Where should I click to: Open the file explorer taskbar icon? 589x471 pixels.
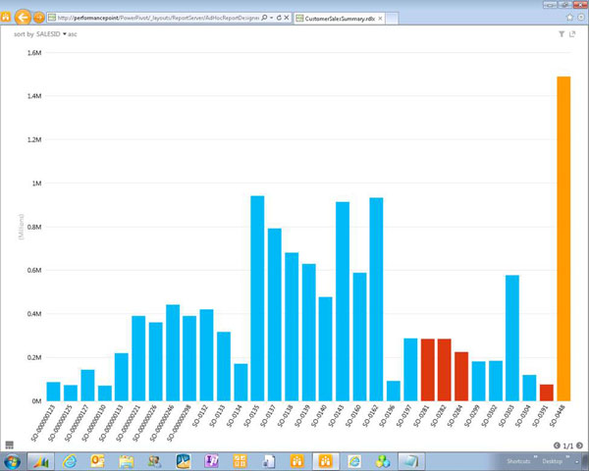(127, 461)
